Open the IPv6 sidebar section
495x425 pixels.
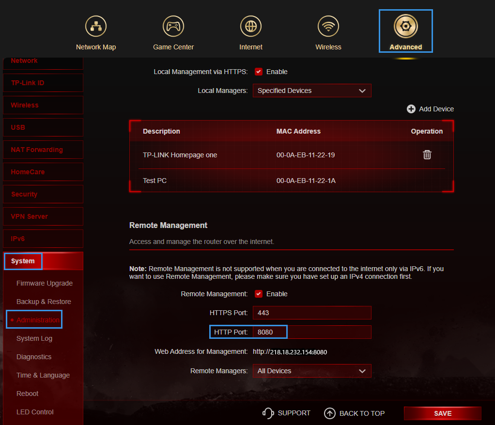(x=43, y=239)
